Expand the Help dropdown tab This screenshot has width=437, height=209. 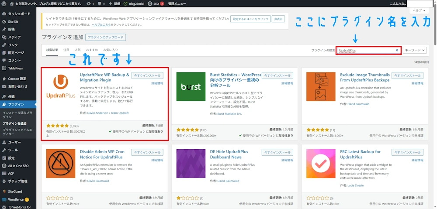[419, 10]
